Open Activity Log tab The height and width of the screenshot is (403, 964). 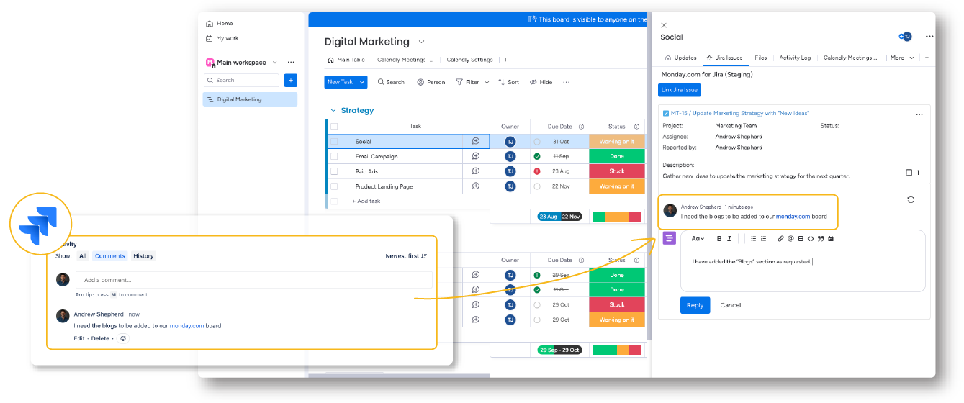pos(795,58)
